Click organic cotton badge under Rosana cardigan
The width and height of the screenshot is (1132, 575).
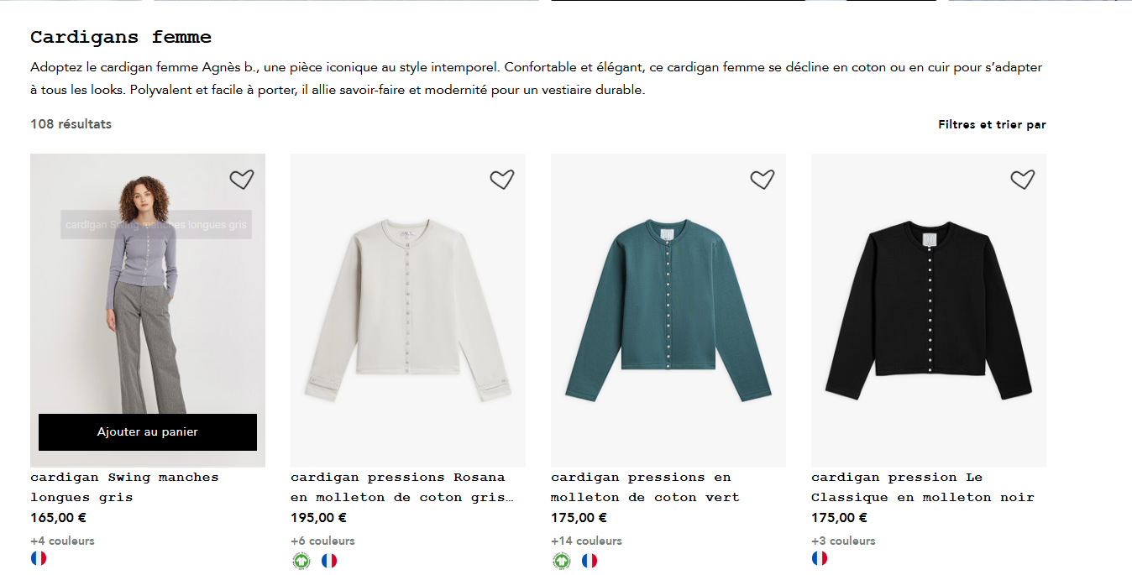[x=301, y=561]
